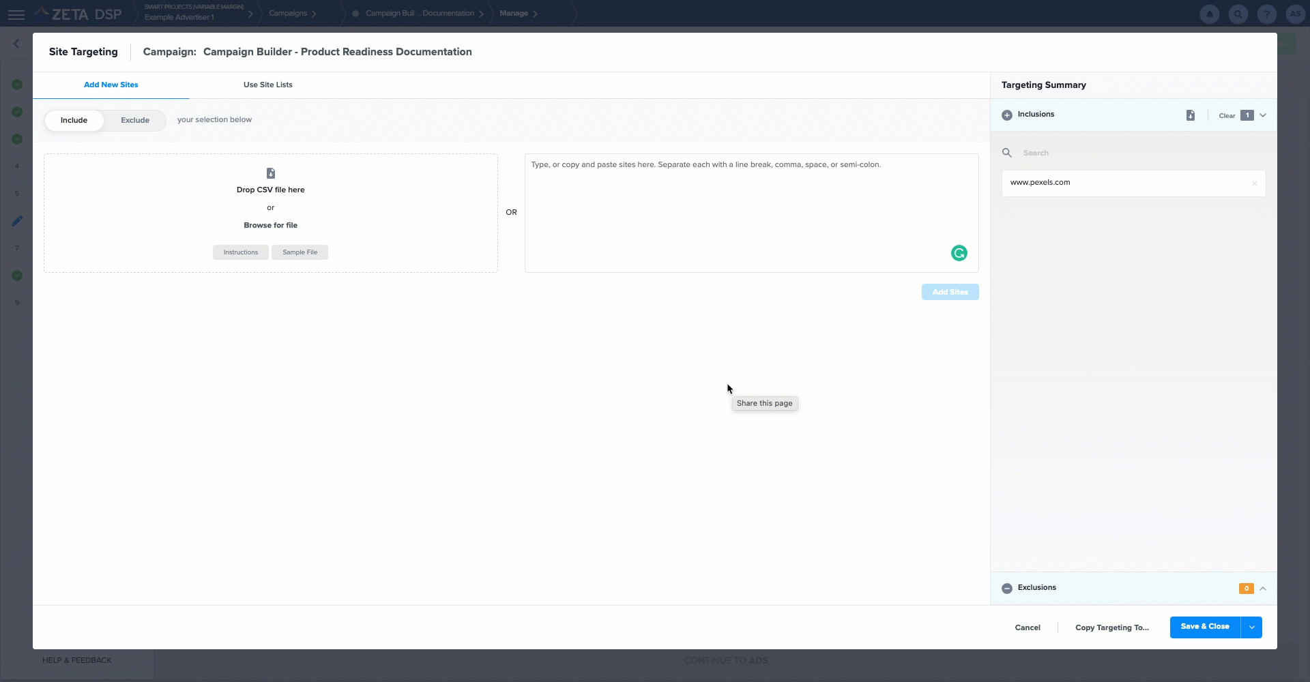Open the Sample File link
Image resolution: width=1310 pixels, height=682 pixels.
point(300,252)
